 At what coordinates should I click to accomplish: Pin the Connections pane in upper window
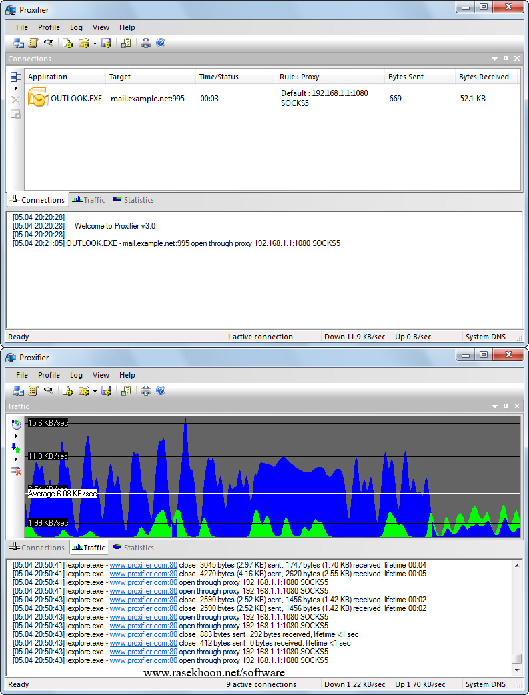point(506,59)
